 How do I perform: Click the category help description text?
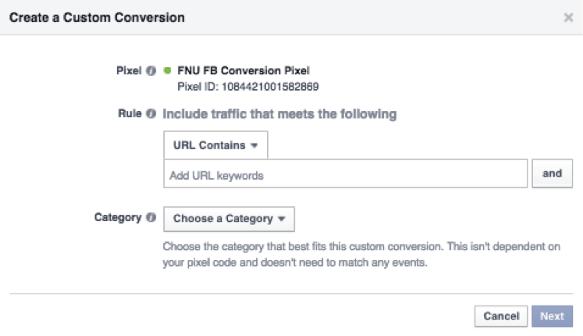(361, 255)
